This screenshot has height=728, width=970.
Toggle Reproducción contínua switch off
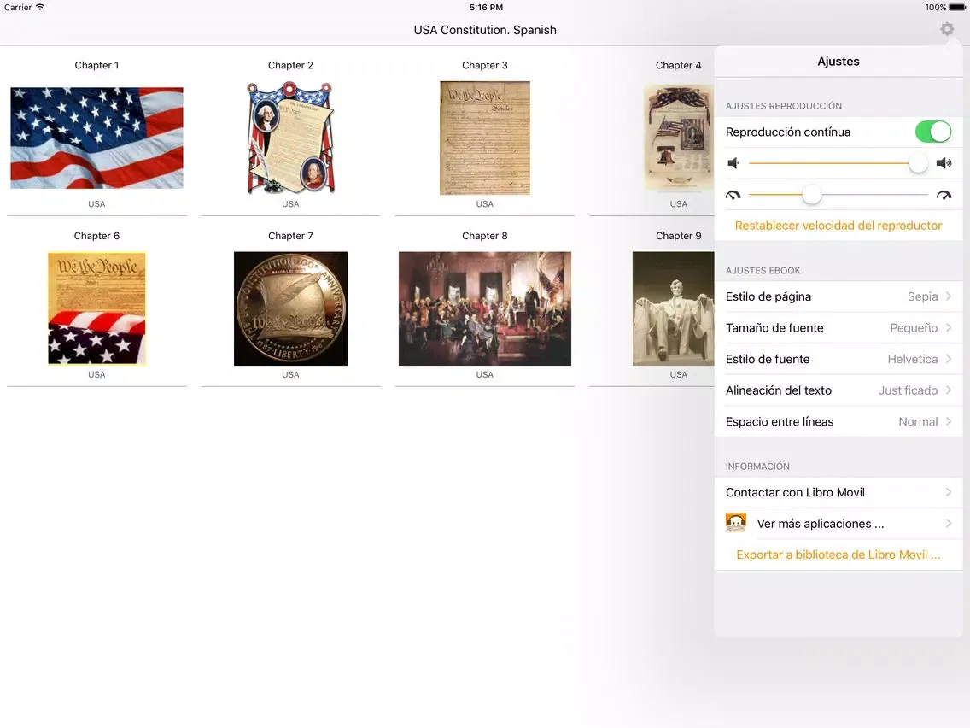(933, 132)
